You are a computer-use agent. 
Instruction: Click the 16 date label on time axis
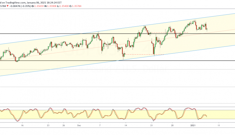point(22,125)
